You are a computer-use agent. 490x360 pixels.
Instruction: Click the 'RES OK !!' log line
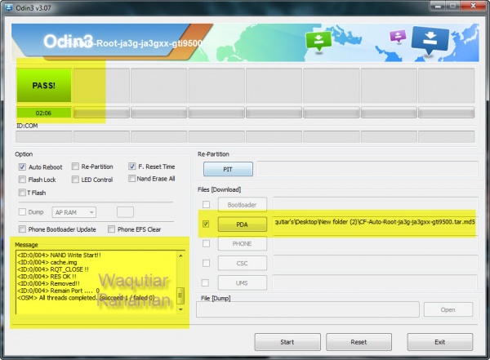tap(47, 277)
